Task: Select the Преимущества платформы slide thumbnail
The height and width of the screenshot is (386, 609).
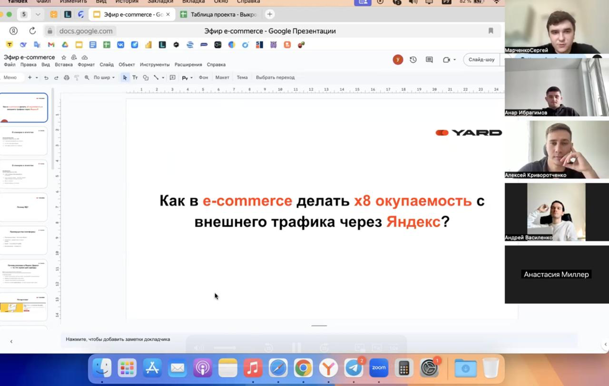Action: tap(24, 240)
